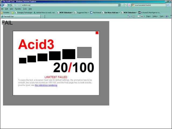Open the Home button dropdown arrow
172x129 pixels.
(131, 16)
